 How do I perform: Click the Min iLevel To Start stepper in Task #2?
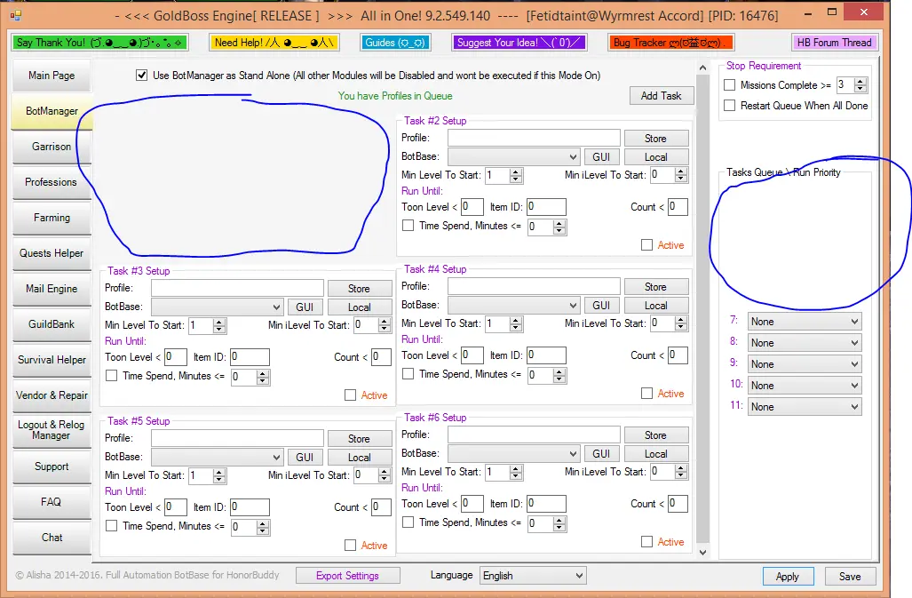pyautogui.click(x=682, y=175)
